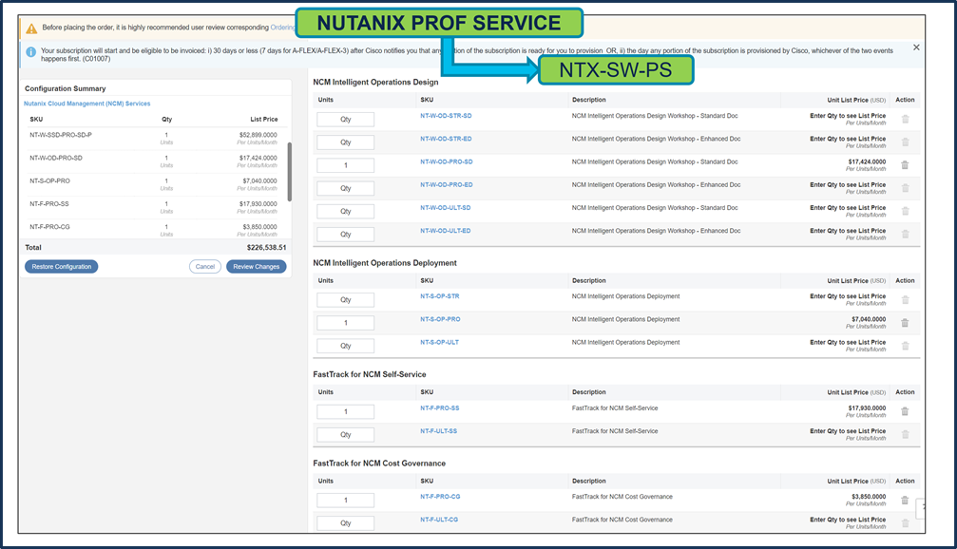Click trash icon for NT-W-OD-STR-ED row
The image size is (957, 549).
tap(905, 142)
